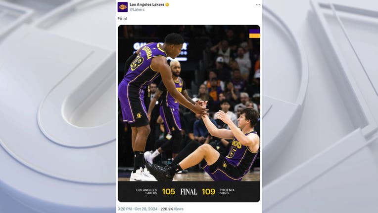Screen dimensions: 378x213
Task: Click the Suns score of 109
Action: pyautogui.click(x=208, y=192)
